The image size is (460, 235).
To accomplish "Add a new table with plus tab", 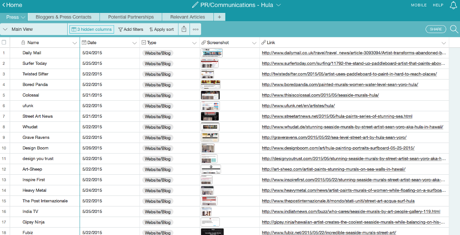I will pyautogui.click(x=219, y=17).
